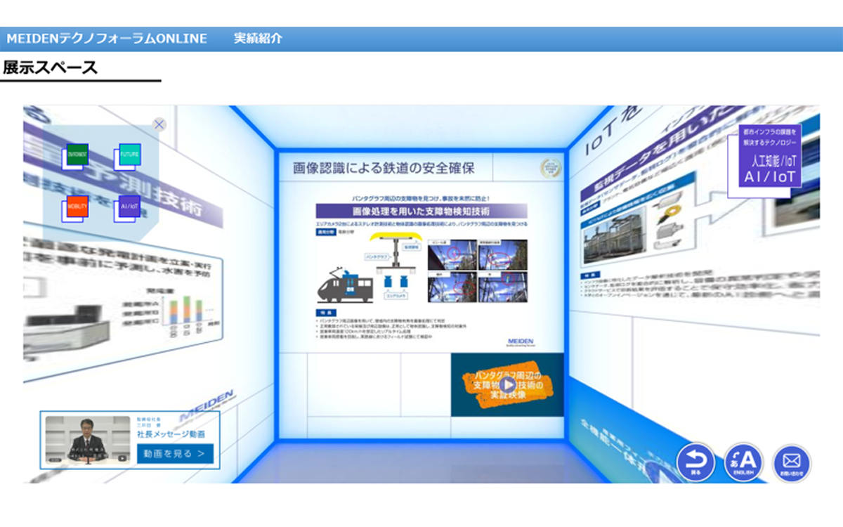Viewport: 843px width, 527px height.
Task: Open the green ENVIRONMENT zone icon
Action: point(77,155)
